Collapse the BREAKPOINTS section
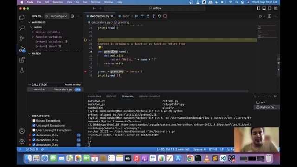 point(40,116)
